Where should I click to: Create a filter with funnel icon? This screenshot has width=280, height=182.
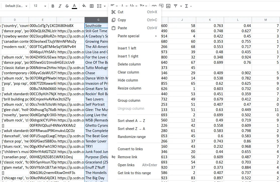point(176,6)
